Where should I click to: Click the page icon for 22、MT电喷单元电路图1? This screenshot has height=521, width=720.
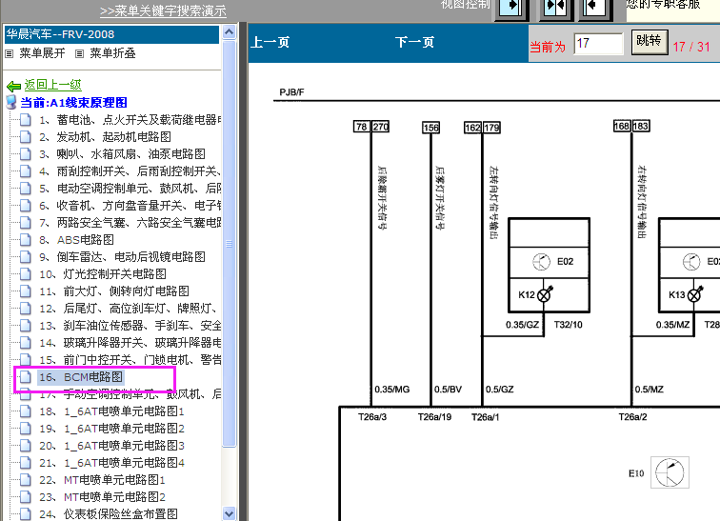pyautogui.click(x=26, y=480)
